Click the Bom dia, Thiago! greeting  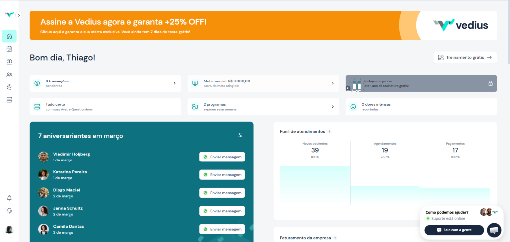click(x=62, y=58)
